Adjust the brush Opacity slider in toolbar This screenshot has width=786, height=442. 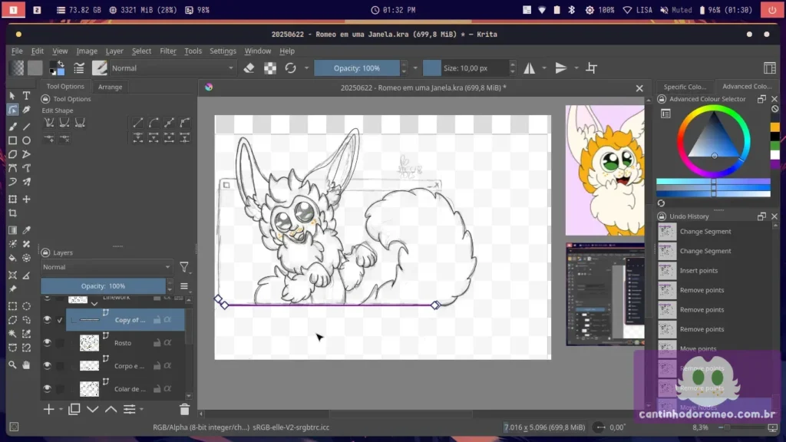coord(357,68)
